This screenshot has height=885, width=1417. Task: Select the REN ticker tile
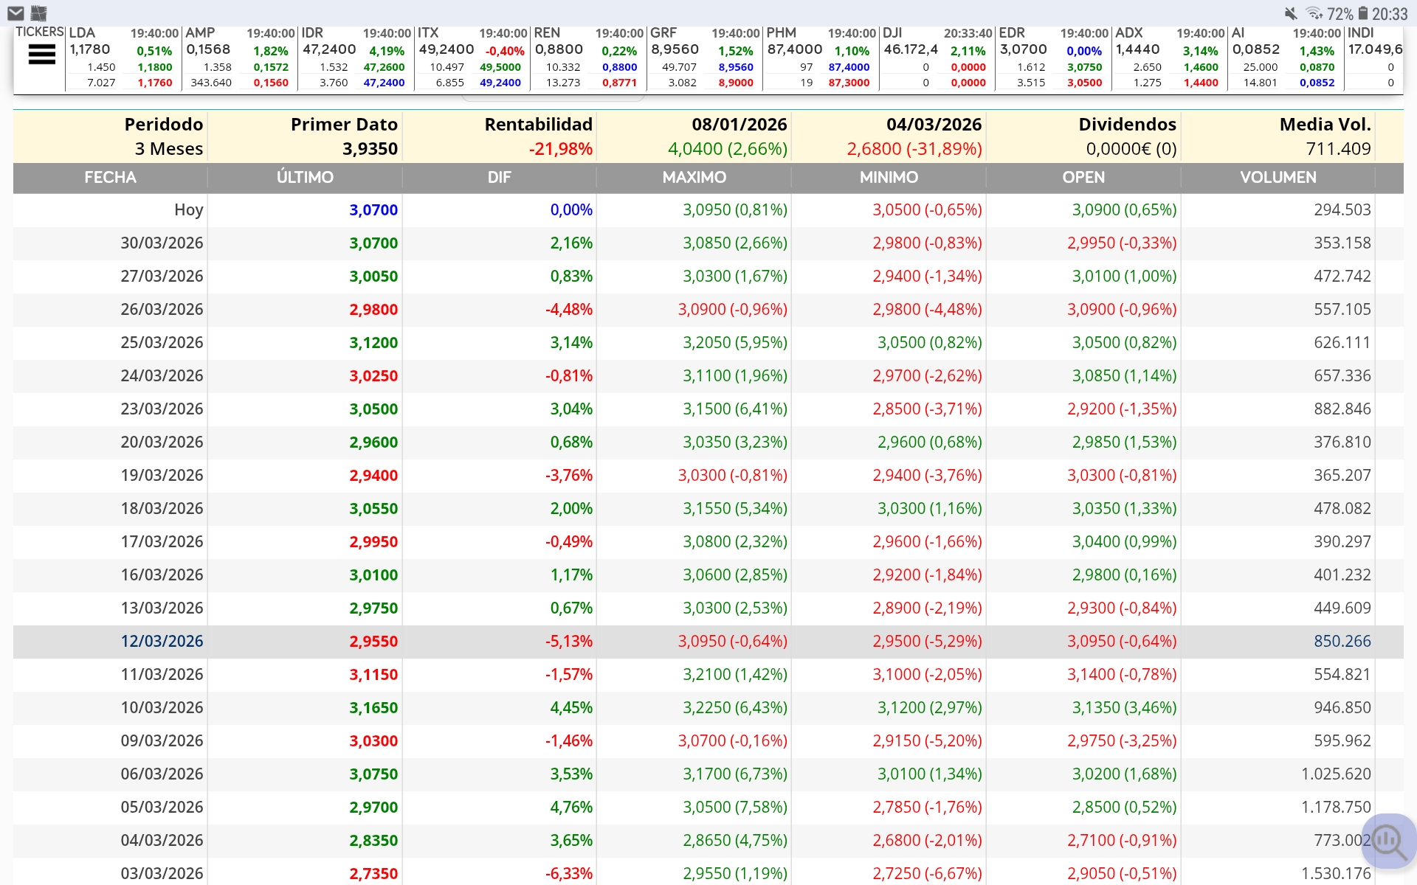(588, 58)
